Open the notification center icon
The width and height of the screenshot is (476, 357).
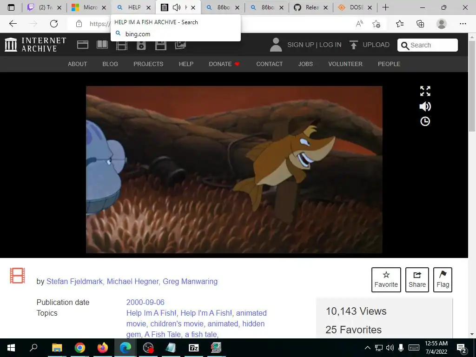click(x=462, y=348)
